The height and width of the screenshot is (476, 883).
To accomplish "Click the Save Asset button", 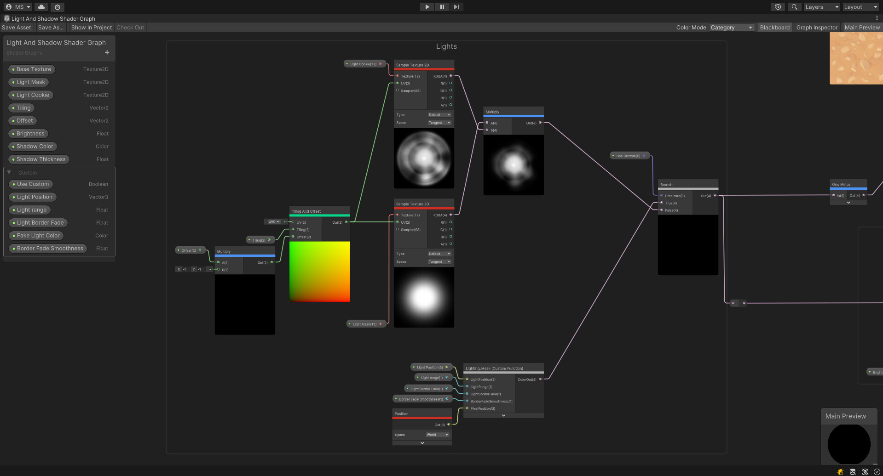I will 16,27.
